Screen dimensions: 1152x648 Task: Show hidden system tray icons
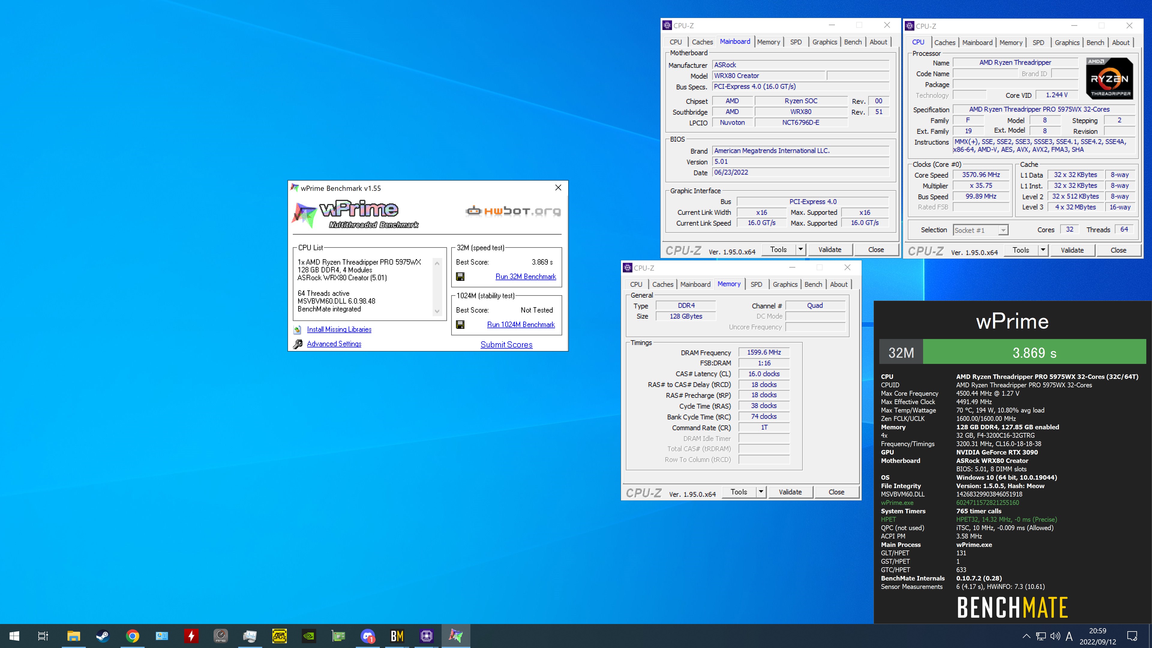[1026, 635]
